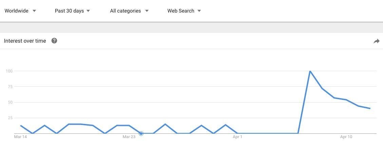
Task: Click the share arrow icon
Action: click(376, 41)
